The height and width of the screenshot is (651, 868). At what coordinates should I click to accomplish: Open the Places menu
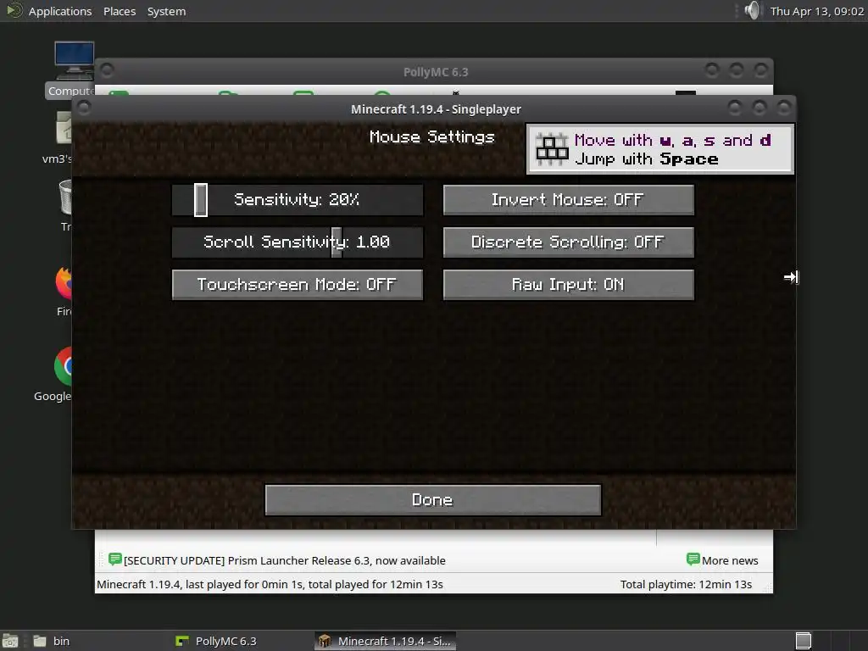[x=120, y=11]
